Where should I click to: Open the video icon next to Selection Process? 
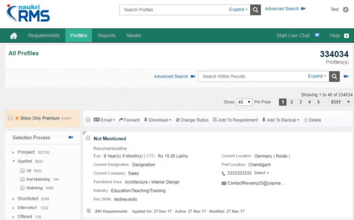[70, 137]
